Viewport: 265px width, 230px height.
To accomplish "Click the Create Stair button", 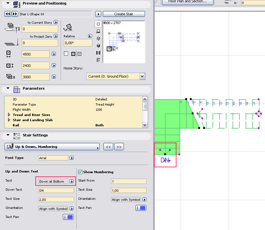I will 124,14.
